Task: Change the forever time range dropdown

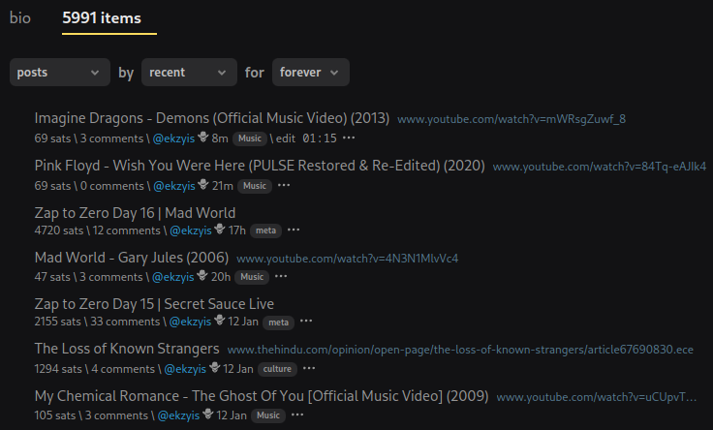Action: tap(310, 73)
